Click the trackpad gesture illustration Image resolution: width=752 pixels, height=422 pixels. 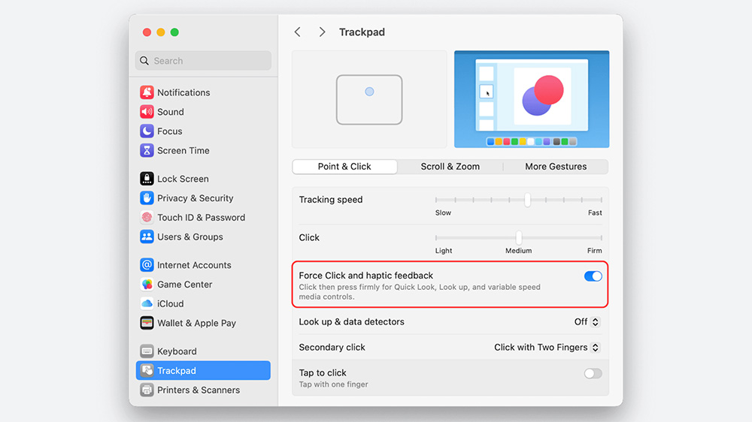pyautogui.click(x=369, y=99)
